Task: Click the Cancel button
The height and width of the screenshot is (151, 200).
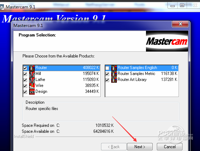Action: click(169, 147)
